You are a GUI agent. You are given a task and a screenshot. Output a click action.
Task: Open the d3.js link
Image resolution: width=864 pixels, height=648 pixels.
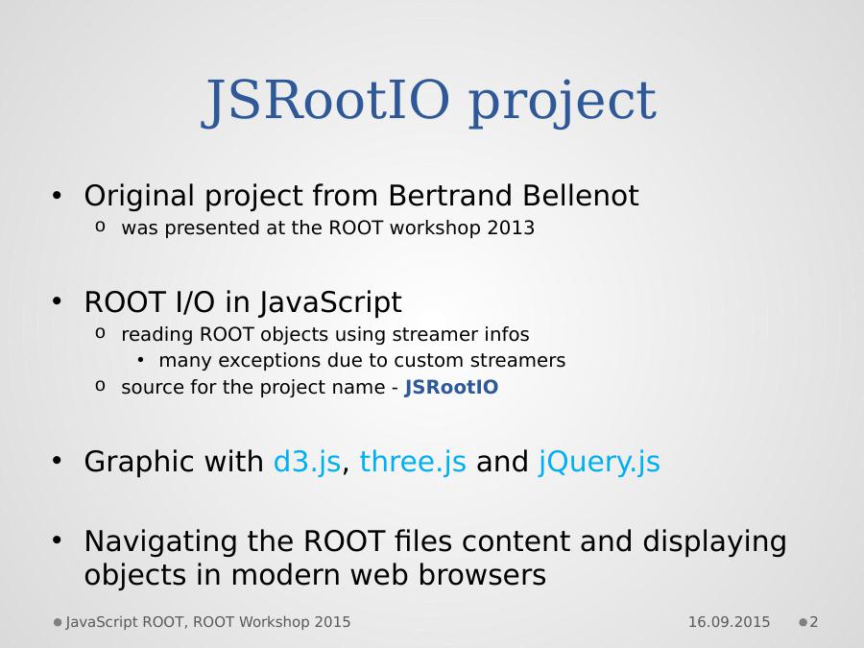(x=307, y=462)
